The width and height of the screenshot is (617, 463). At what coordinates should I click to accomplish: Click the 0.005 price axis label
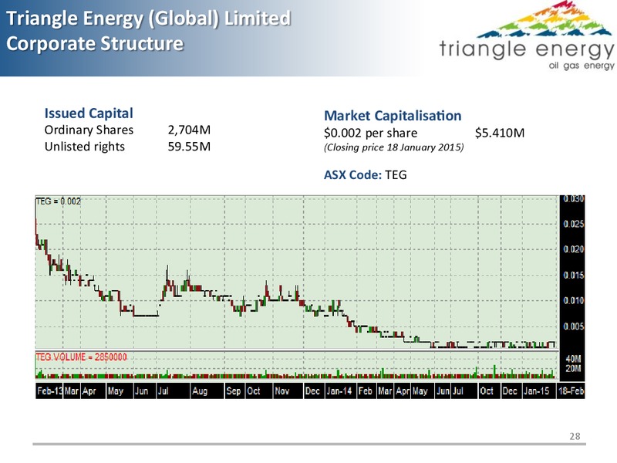[x=574, y=326]
